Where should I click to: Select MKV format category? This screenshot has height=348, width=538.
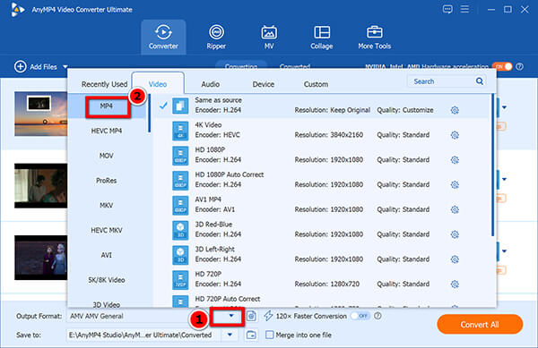[107, 205]
